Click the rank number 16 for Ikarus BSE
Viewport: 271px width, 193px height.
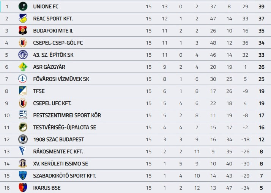[x=7, y=188]
